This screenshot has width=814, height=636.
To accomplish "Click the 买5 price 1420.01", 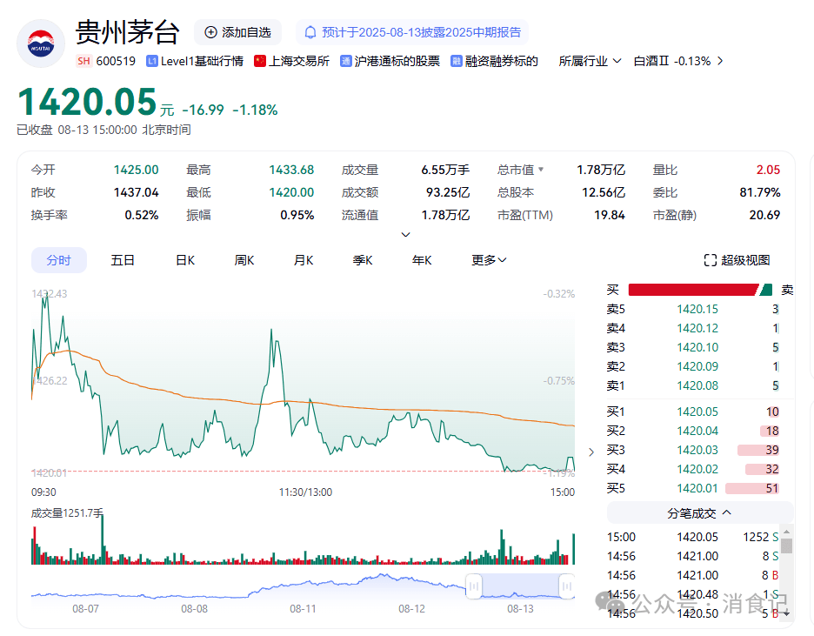I will point(697,489).
